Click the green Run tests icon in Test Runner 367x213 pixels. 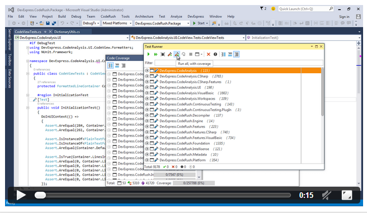click(x=148, y=54)
